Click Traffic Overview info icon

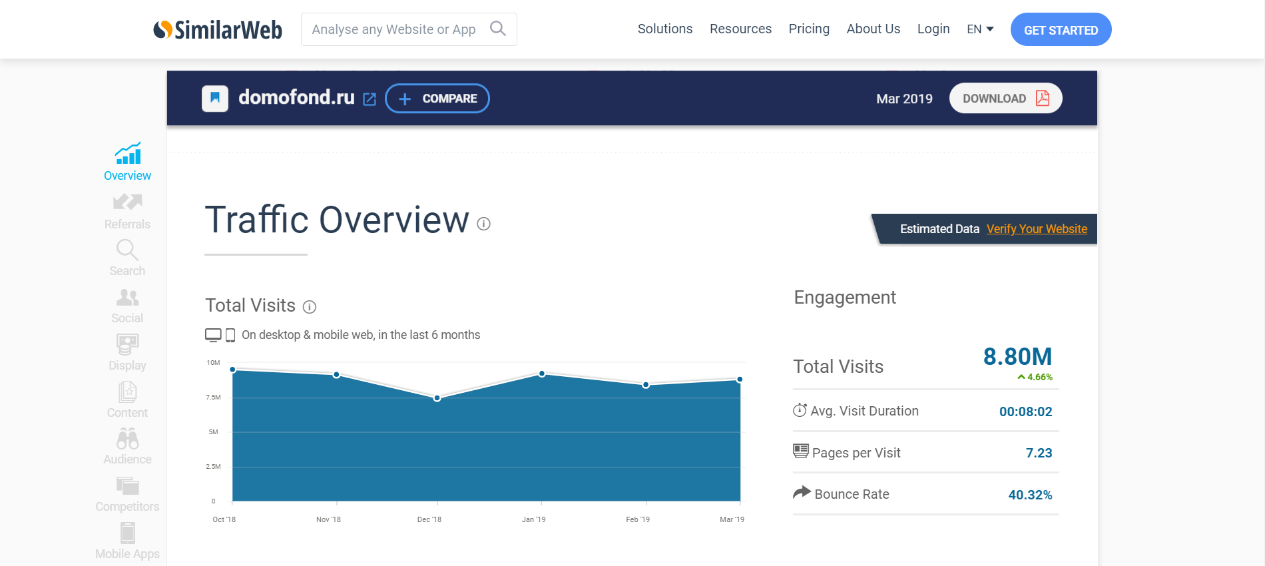484,224
